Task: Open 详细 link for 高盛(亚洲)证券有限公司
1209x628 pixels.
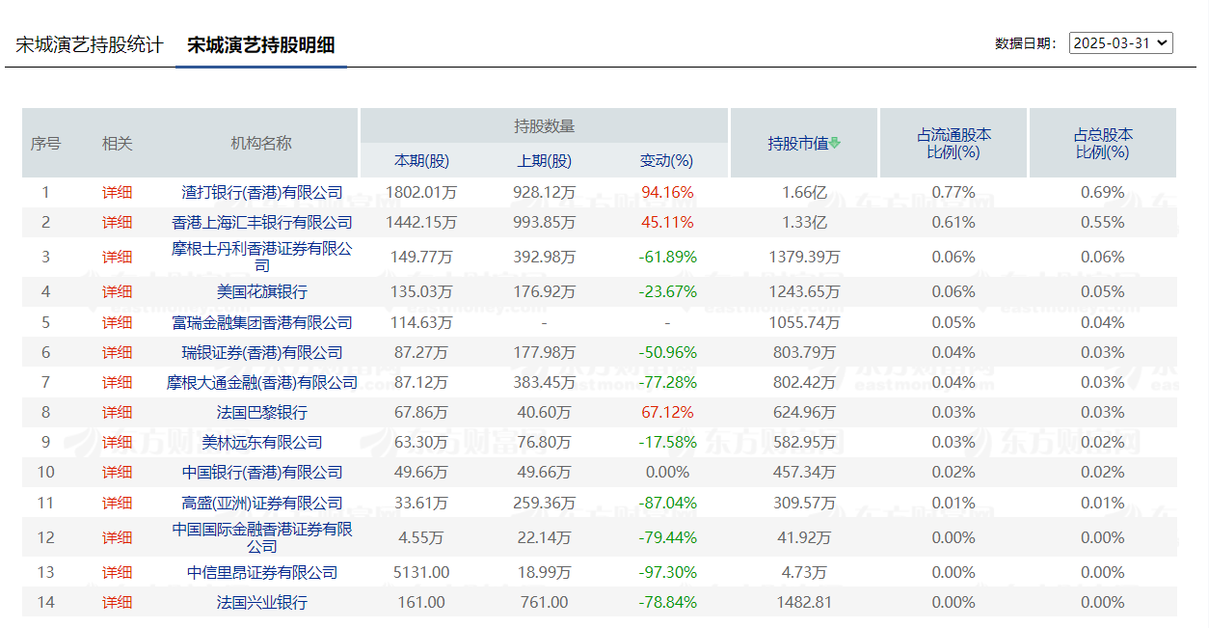Action: (118, 503)
